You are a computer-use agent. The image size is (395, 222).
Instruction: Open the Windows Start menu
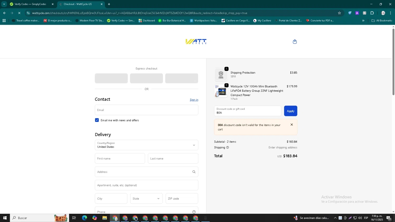point(5,218)
